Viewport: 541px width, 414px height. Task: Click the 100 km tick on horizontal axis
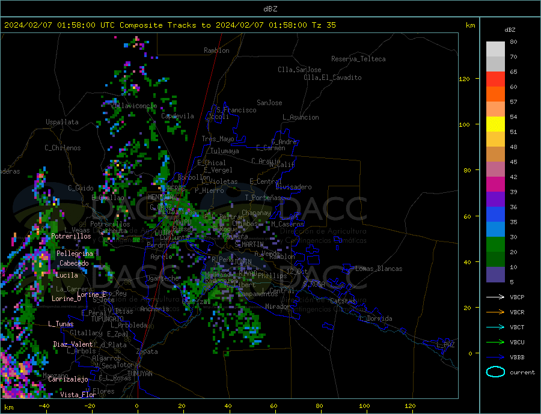[364, 406]
